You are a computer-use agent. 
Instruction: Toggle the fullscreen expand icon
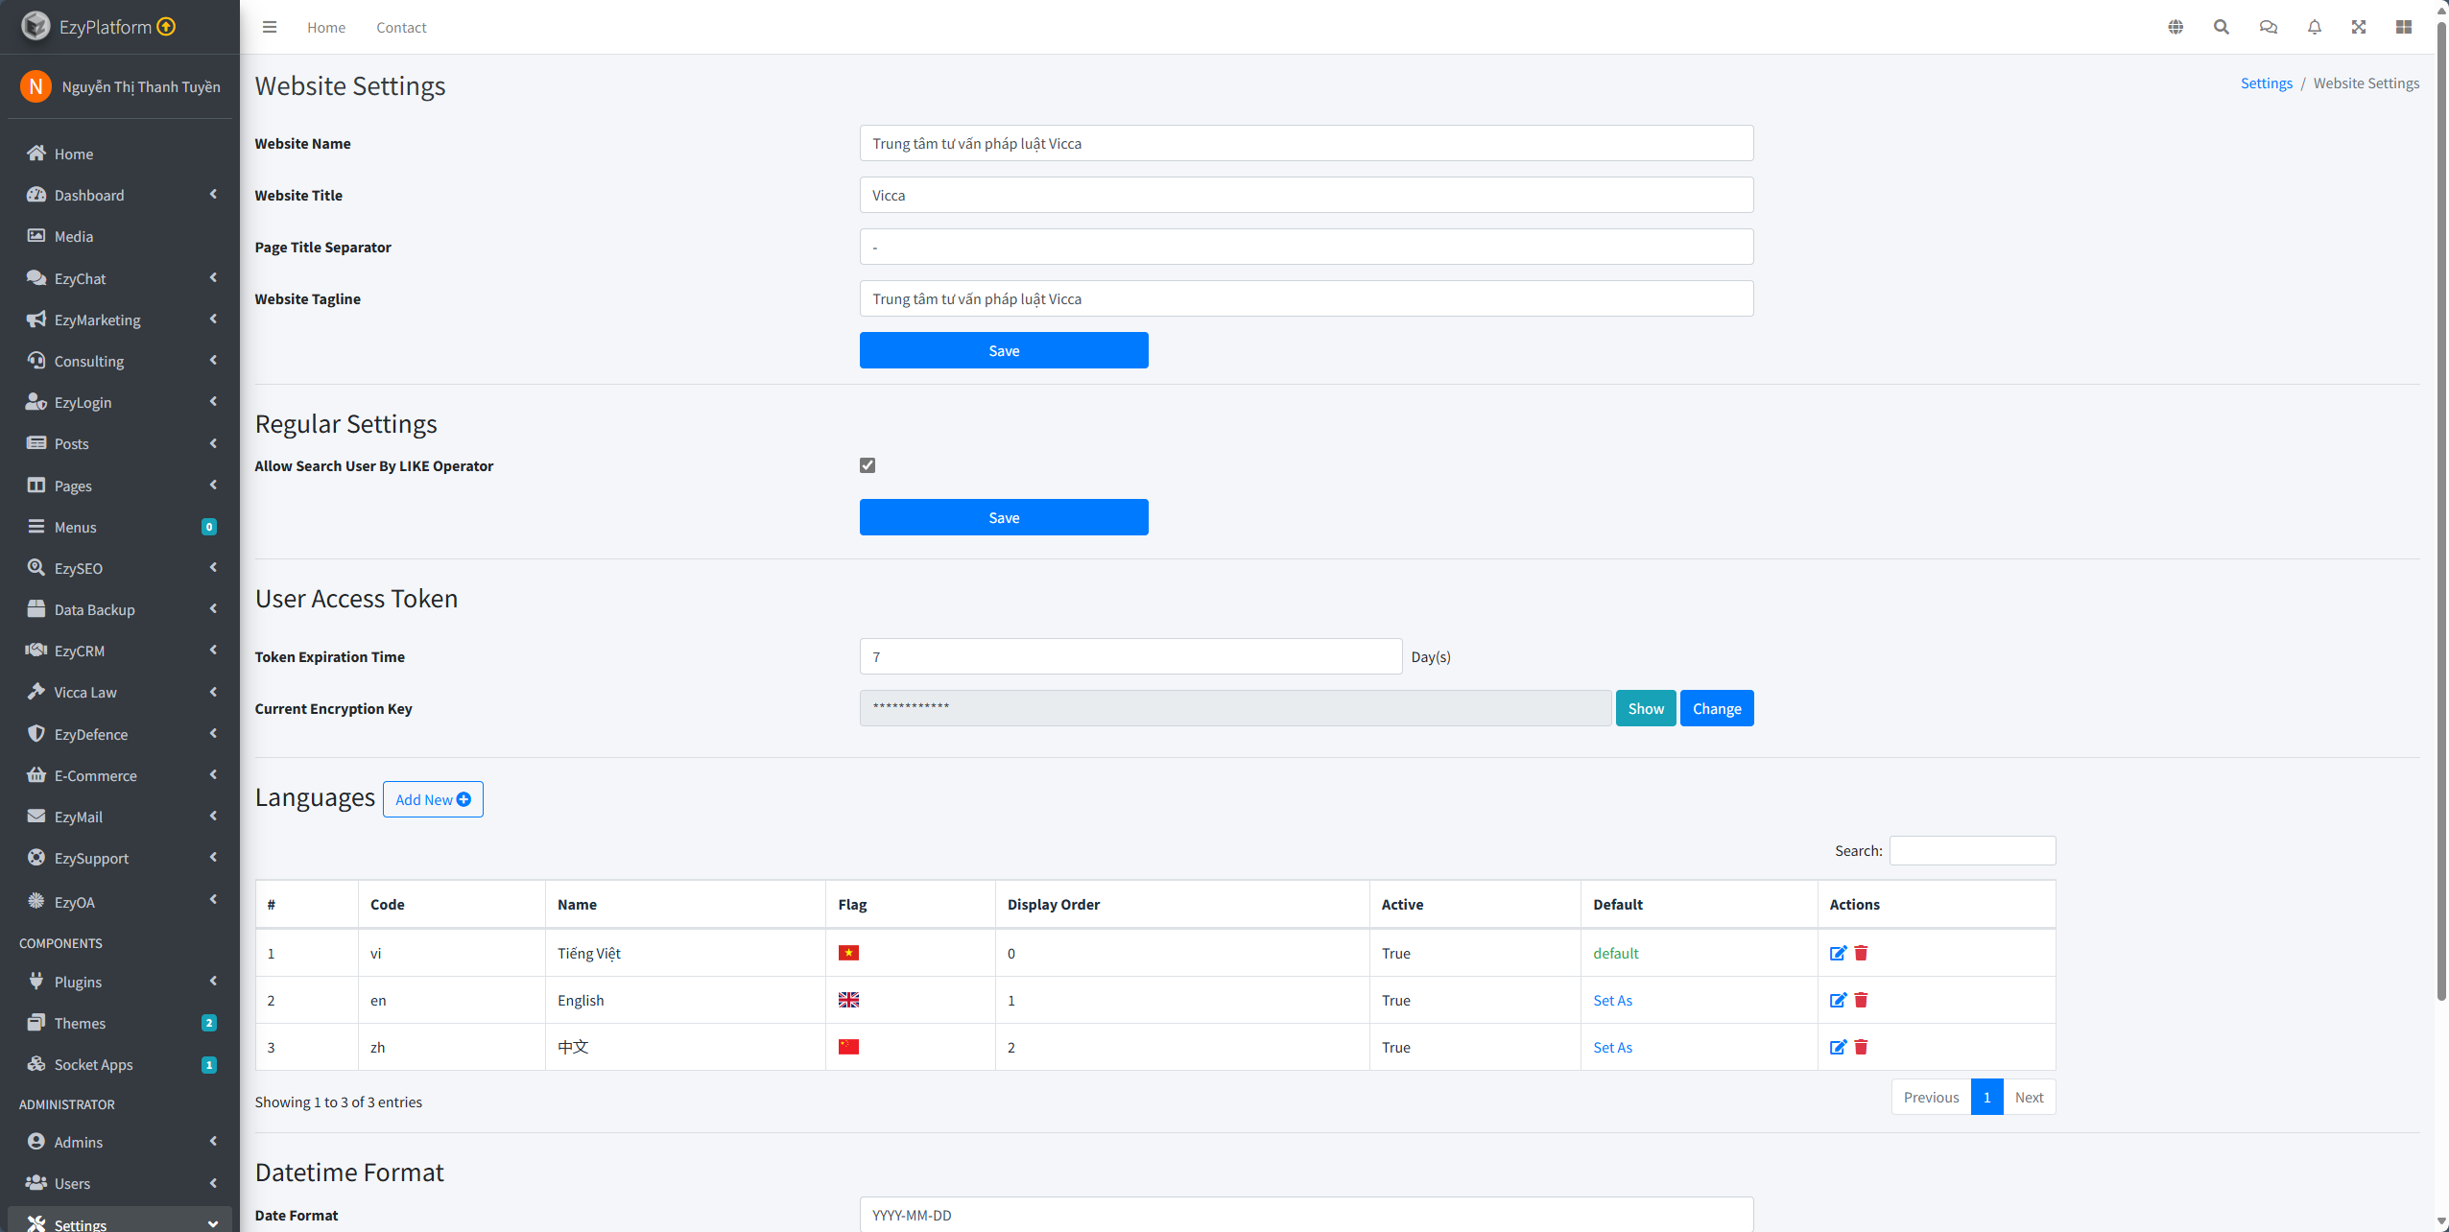(2359, 27)
